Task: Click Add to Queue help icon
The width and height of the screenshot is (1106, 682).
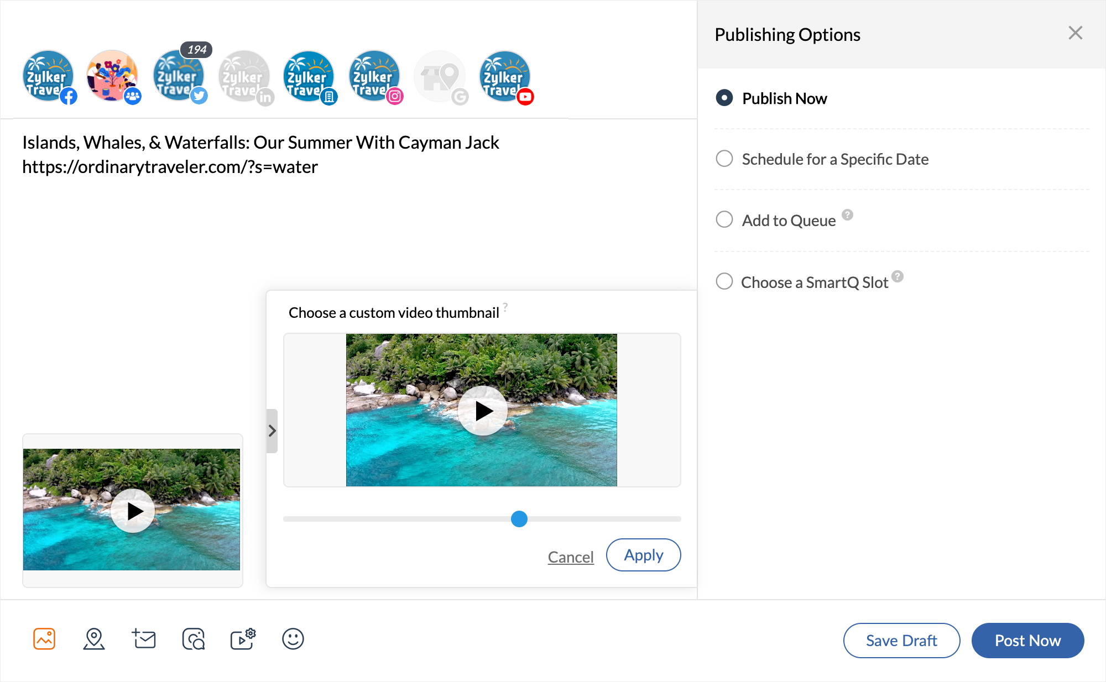Action: [847, 215]
